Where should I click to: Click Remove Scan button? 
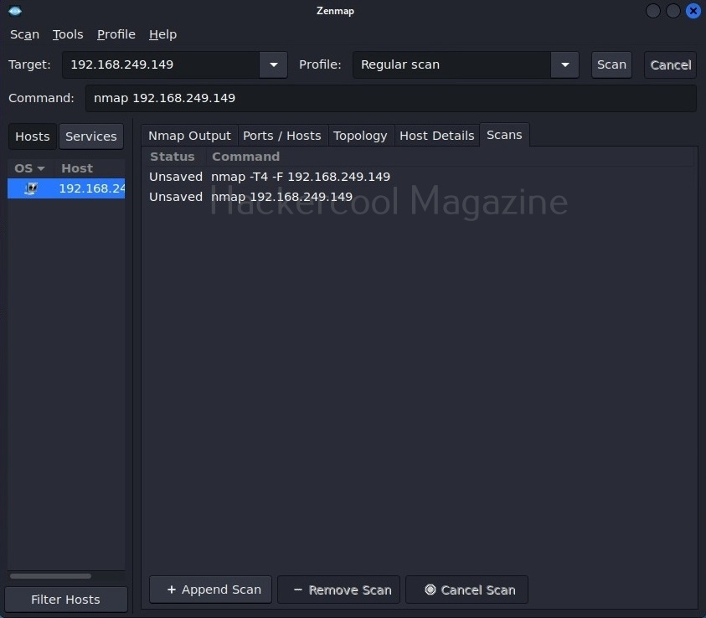click(338, 590)
